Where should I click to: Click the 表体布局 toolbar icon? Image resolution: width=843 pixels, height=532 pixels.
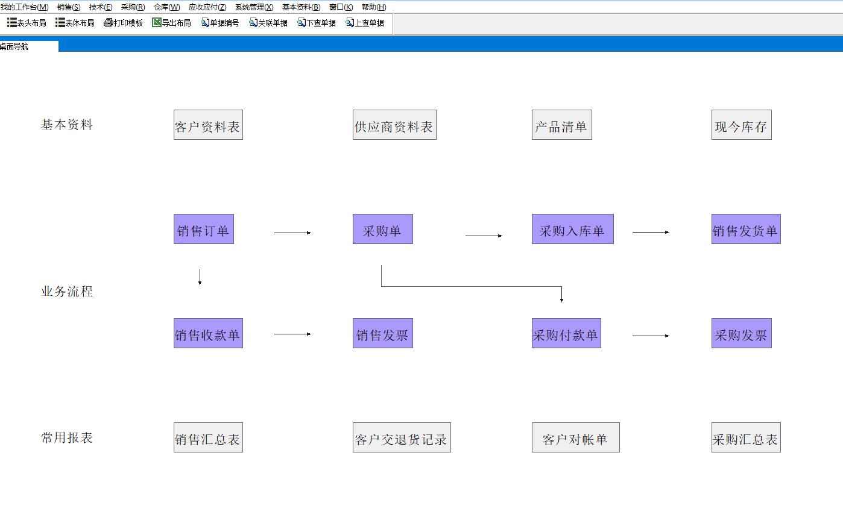(x=60, y=23)
